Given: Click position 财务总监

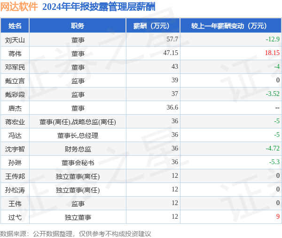Looking at the screenshot, I should pos(78,149).
